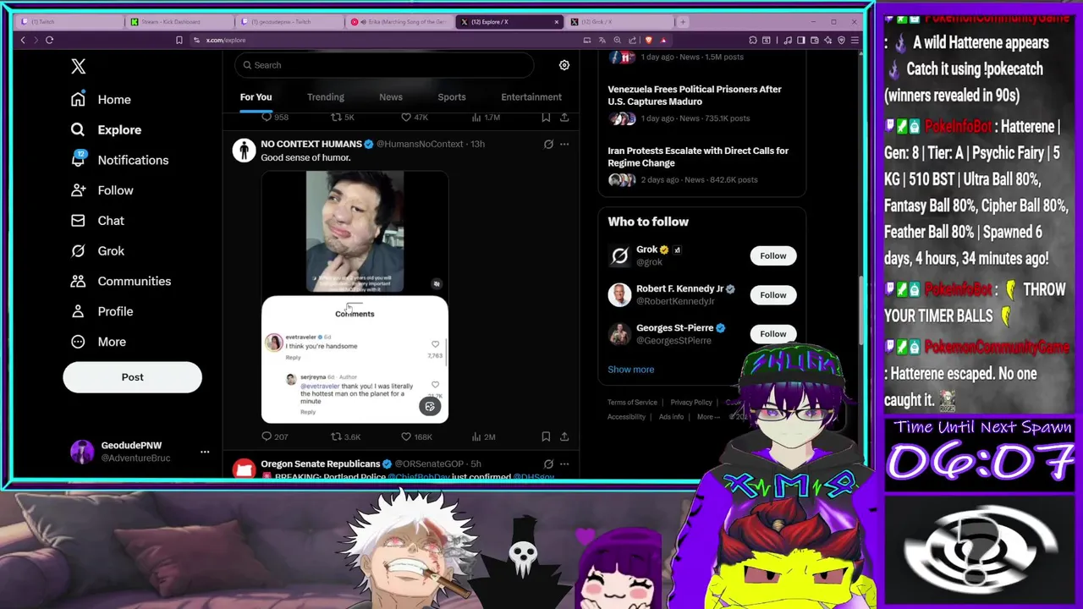Open the Accessibility footer link
Image resolution: width=1083 pixels, height=609 pixels.
click(x=626, y=417)
